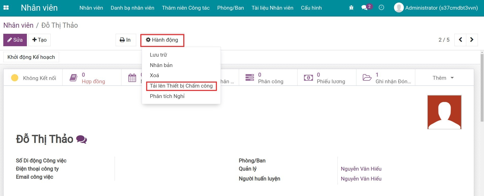
Task: Click the Sửa edit button
Action: coord(15,40)
